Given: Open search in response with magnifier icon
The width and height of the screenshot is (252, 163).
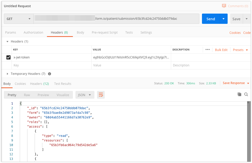Looking at the screenshot, I should point(246,94).
